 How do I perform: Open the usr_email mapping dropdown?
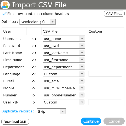click(64, 81)
